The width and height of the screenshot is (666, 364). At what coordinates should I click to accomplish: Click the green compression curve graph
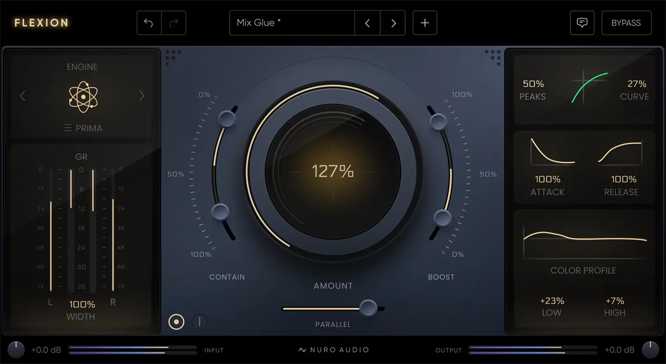click(x=589, y=87)
